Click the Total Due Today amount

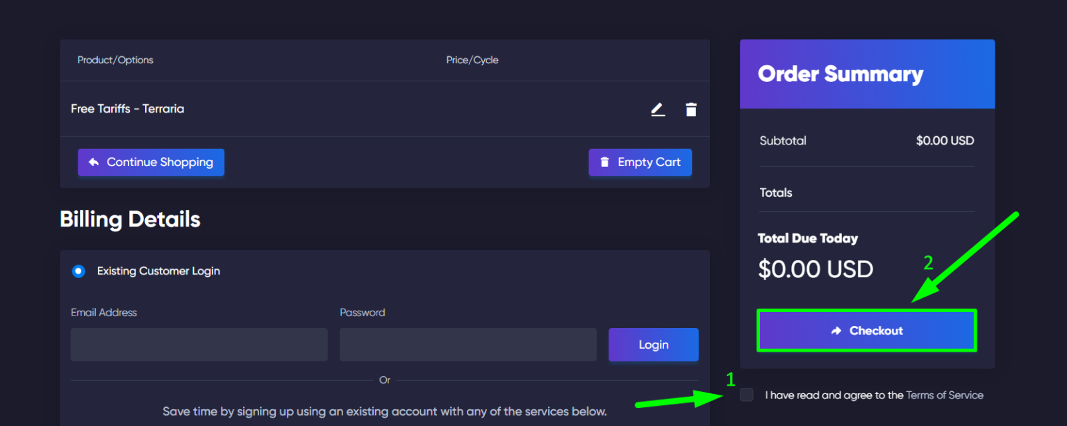pyautogui.click(x=815, y=270)
